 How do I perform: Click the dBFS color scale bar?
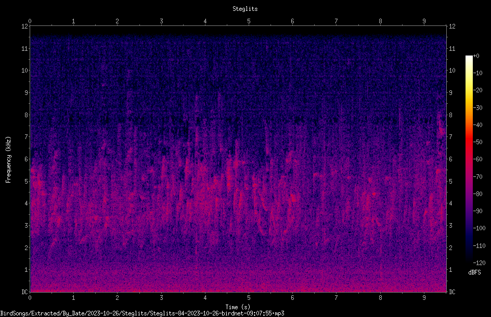click(x=469, y=159)
